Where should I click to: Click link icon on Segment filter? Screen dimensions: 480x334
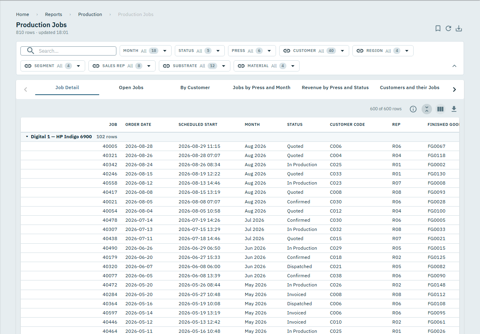coord(28,66)
